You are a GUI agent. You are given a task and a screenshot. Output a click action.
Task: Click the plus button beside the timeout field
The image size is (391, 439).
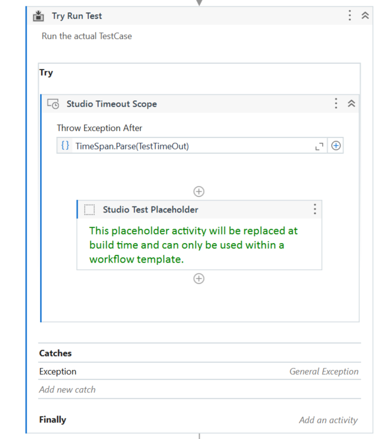click(x=336, y=146)
